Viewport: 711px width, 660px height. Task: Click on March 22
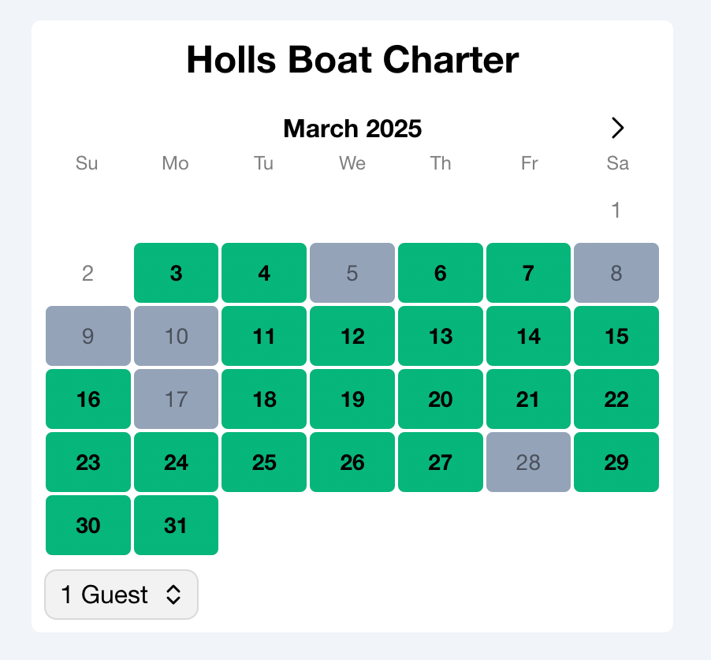[616, 399]
